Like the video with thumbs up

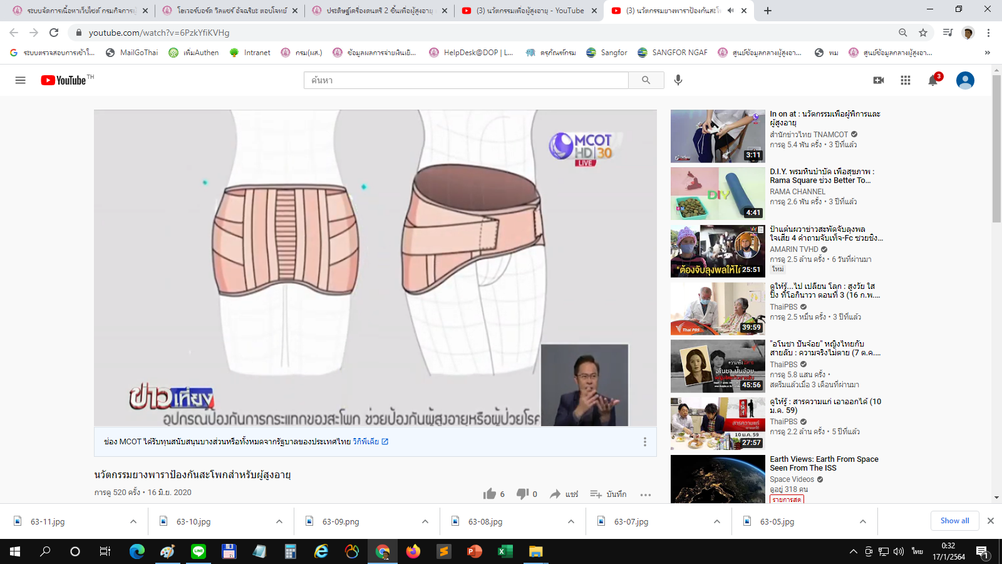point(490,494)
